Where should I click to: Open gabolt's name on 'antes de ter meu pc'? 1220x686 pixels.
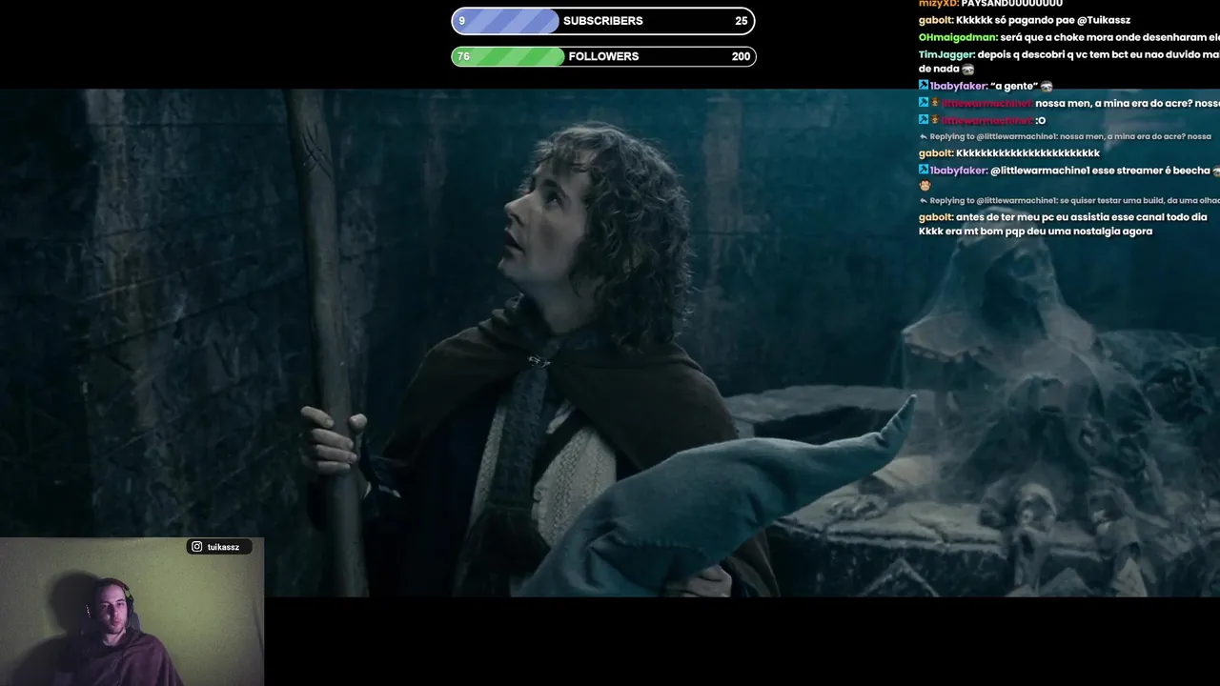pos(936,217)
